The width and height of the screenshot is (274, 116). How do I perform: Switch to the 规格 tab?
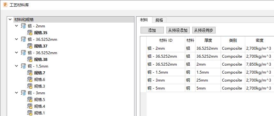click(x=159, y=20)
